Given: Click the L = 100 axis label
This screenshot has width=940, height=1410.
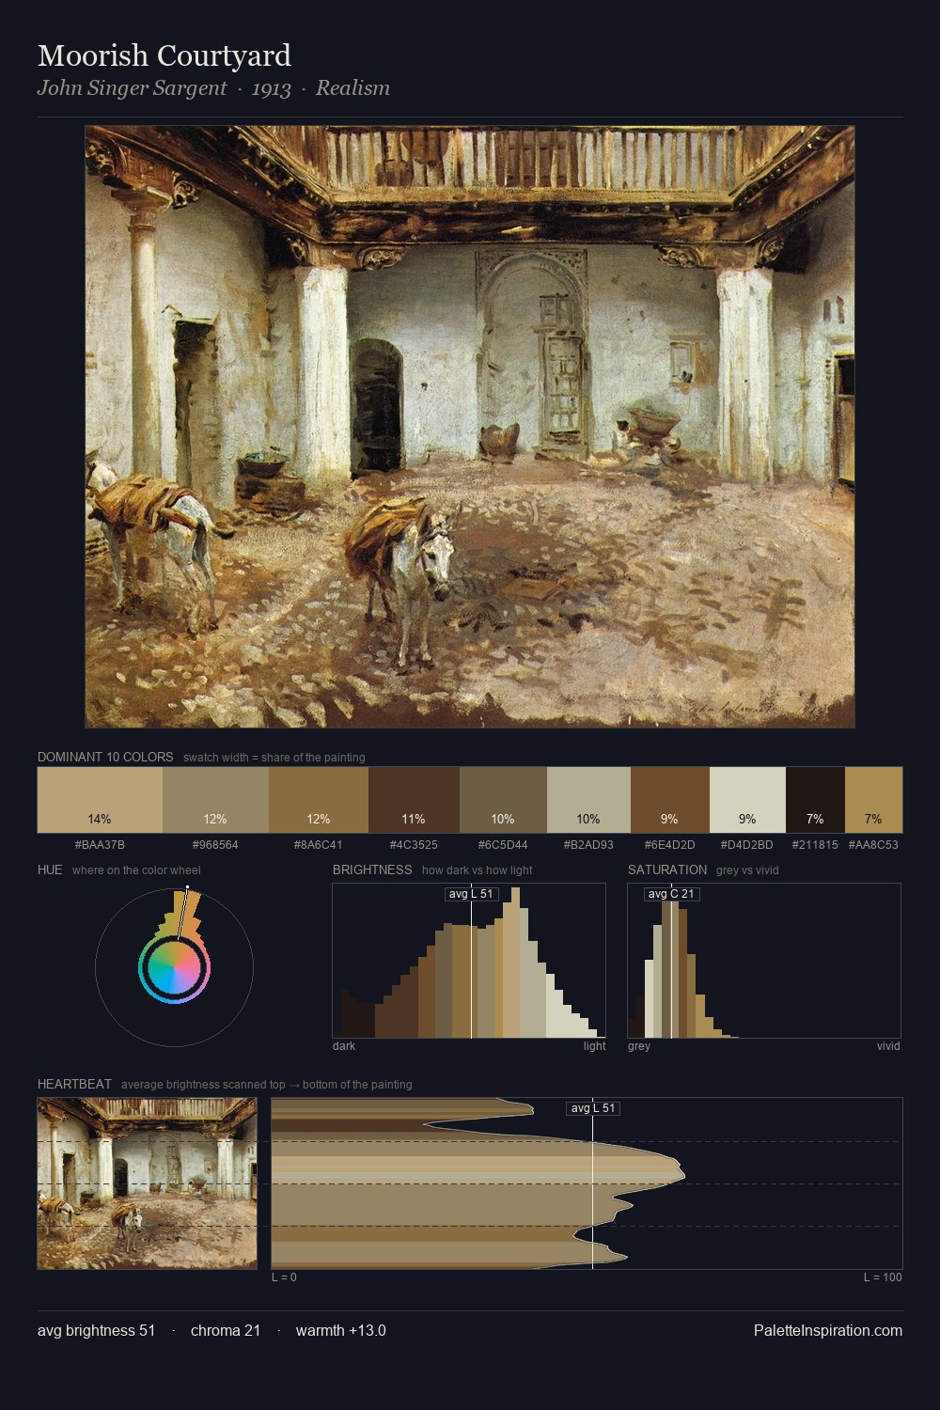Looking at the screenshot, I should 883,1277.
